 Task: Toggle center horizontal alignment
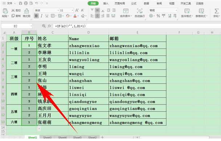pos(97,16)
